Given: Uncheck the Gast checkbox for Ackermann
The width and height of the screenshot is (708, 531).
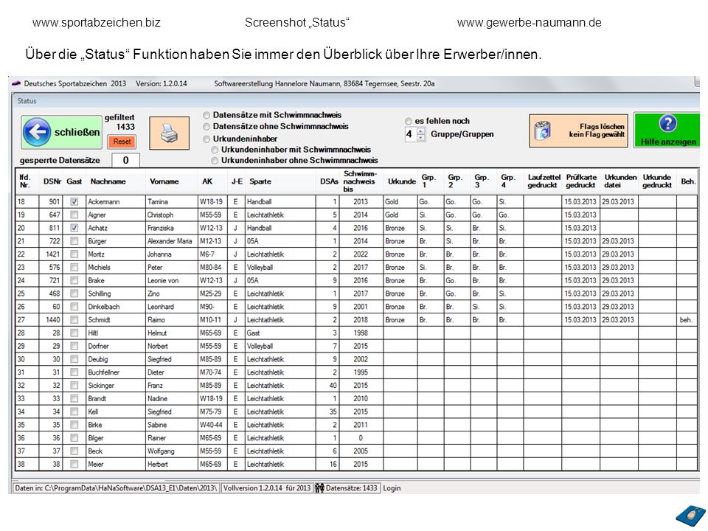Looking at the screenshot, I should tap(74, 202).
